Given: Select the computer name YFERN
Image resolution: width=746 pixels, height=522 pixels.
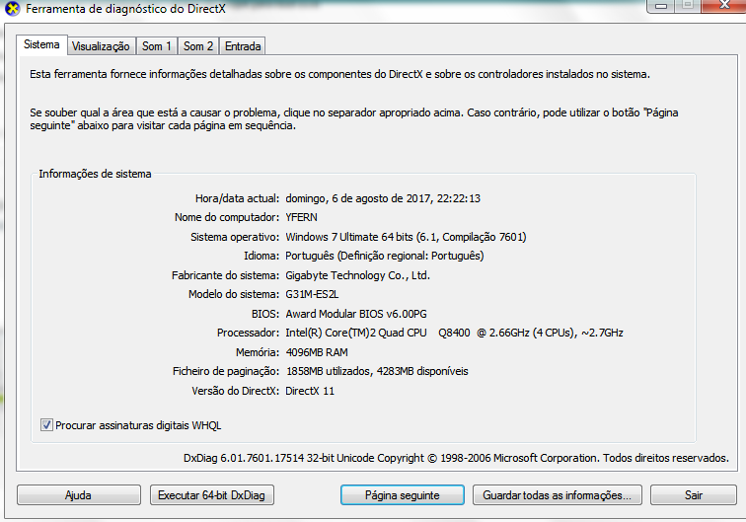Looking at the screenshot, I should coord(301,217).
